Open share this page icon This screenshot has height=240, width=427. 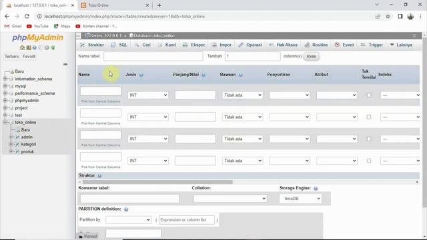click(378, 16)
